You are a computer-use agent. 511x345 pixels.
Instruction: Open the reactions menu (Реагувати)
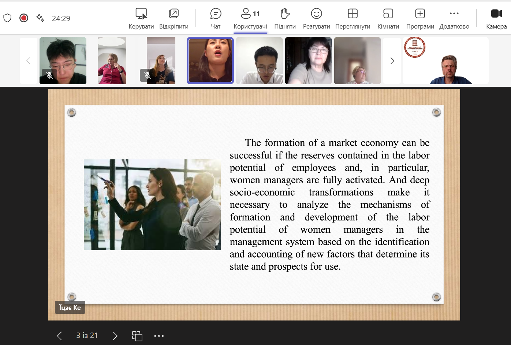point(316,18)
